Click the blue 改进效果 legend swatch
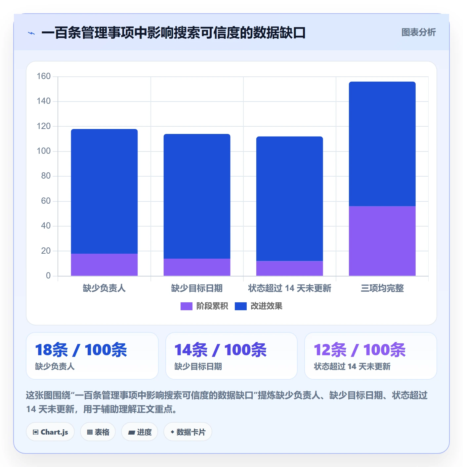463x467 pixels. (x=241, y=306)
